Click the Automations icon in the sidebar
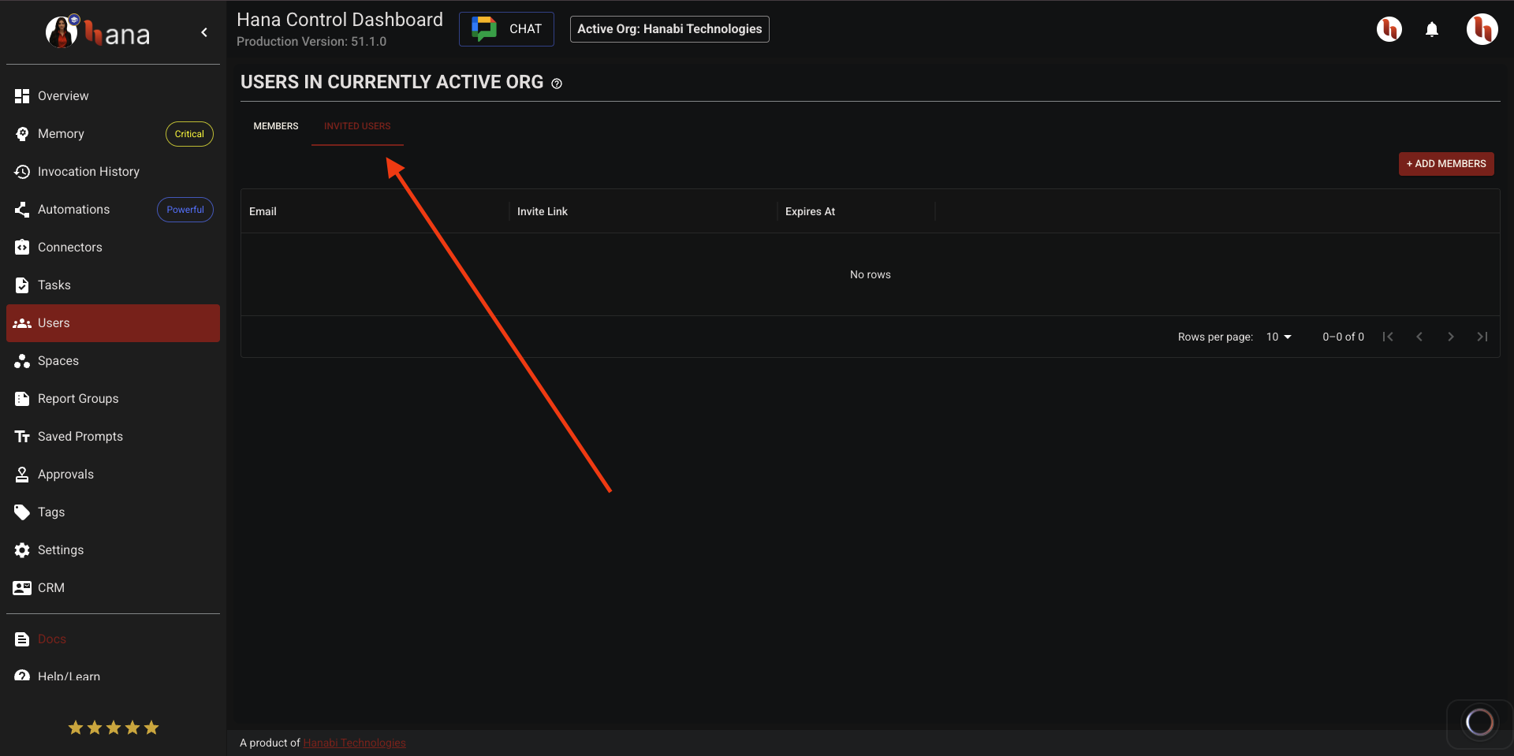Screen dimensions: 1514x756 click(x=22, y=210)
